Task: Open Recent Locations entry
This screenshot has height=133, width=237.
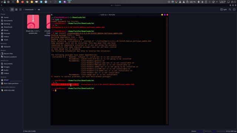Action: point(11,57)
